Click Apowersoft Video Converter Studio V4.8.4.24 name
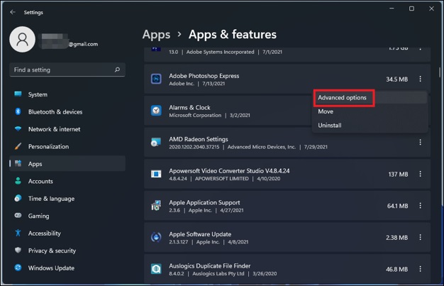 [229, 170]
